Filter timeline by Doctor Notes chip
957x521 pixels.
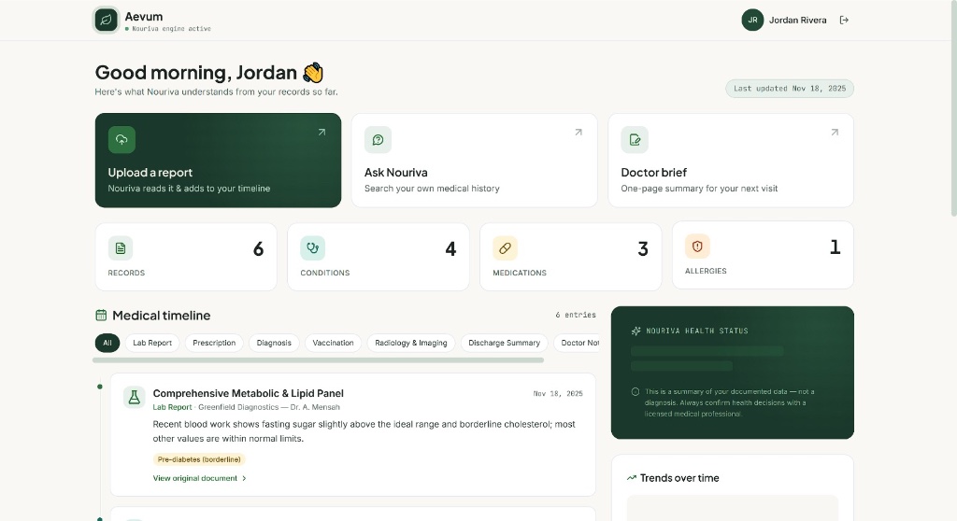[x=577, y=343]
